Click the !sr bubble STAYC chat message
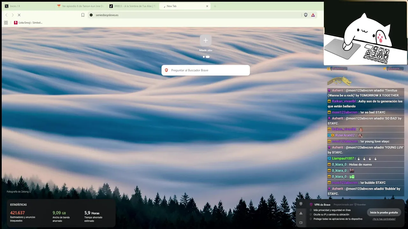This screenshot has width=408, height=229. tap(372, 183)
